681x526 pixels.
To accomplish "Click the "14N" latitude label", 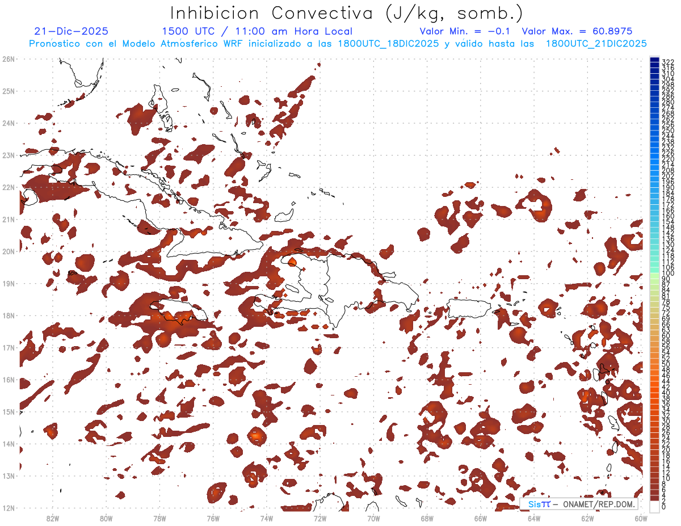I will tap(9, 444).
